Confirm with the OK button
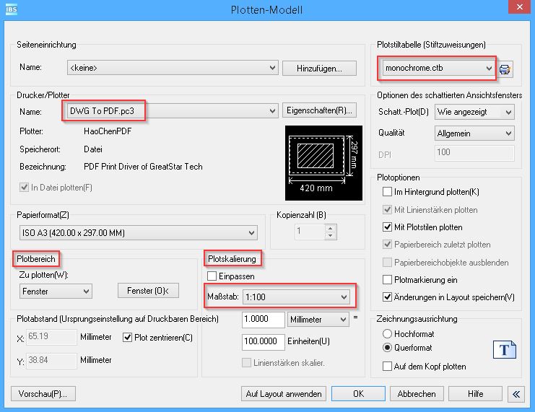 click(x=358, y=394)
